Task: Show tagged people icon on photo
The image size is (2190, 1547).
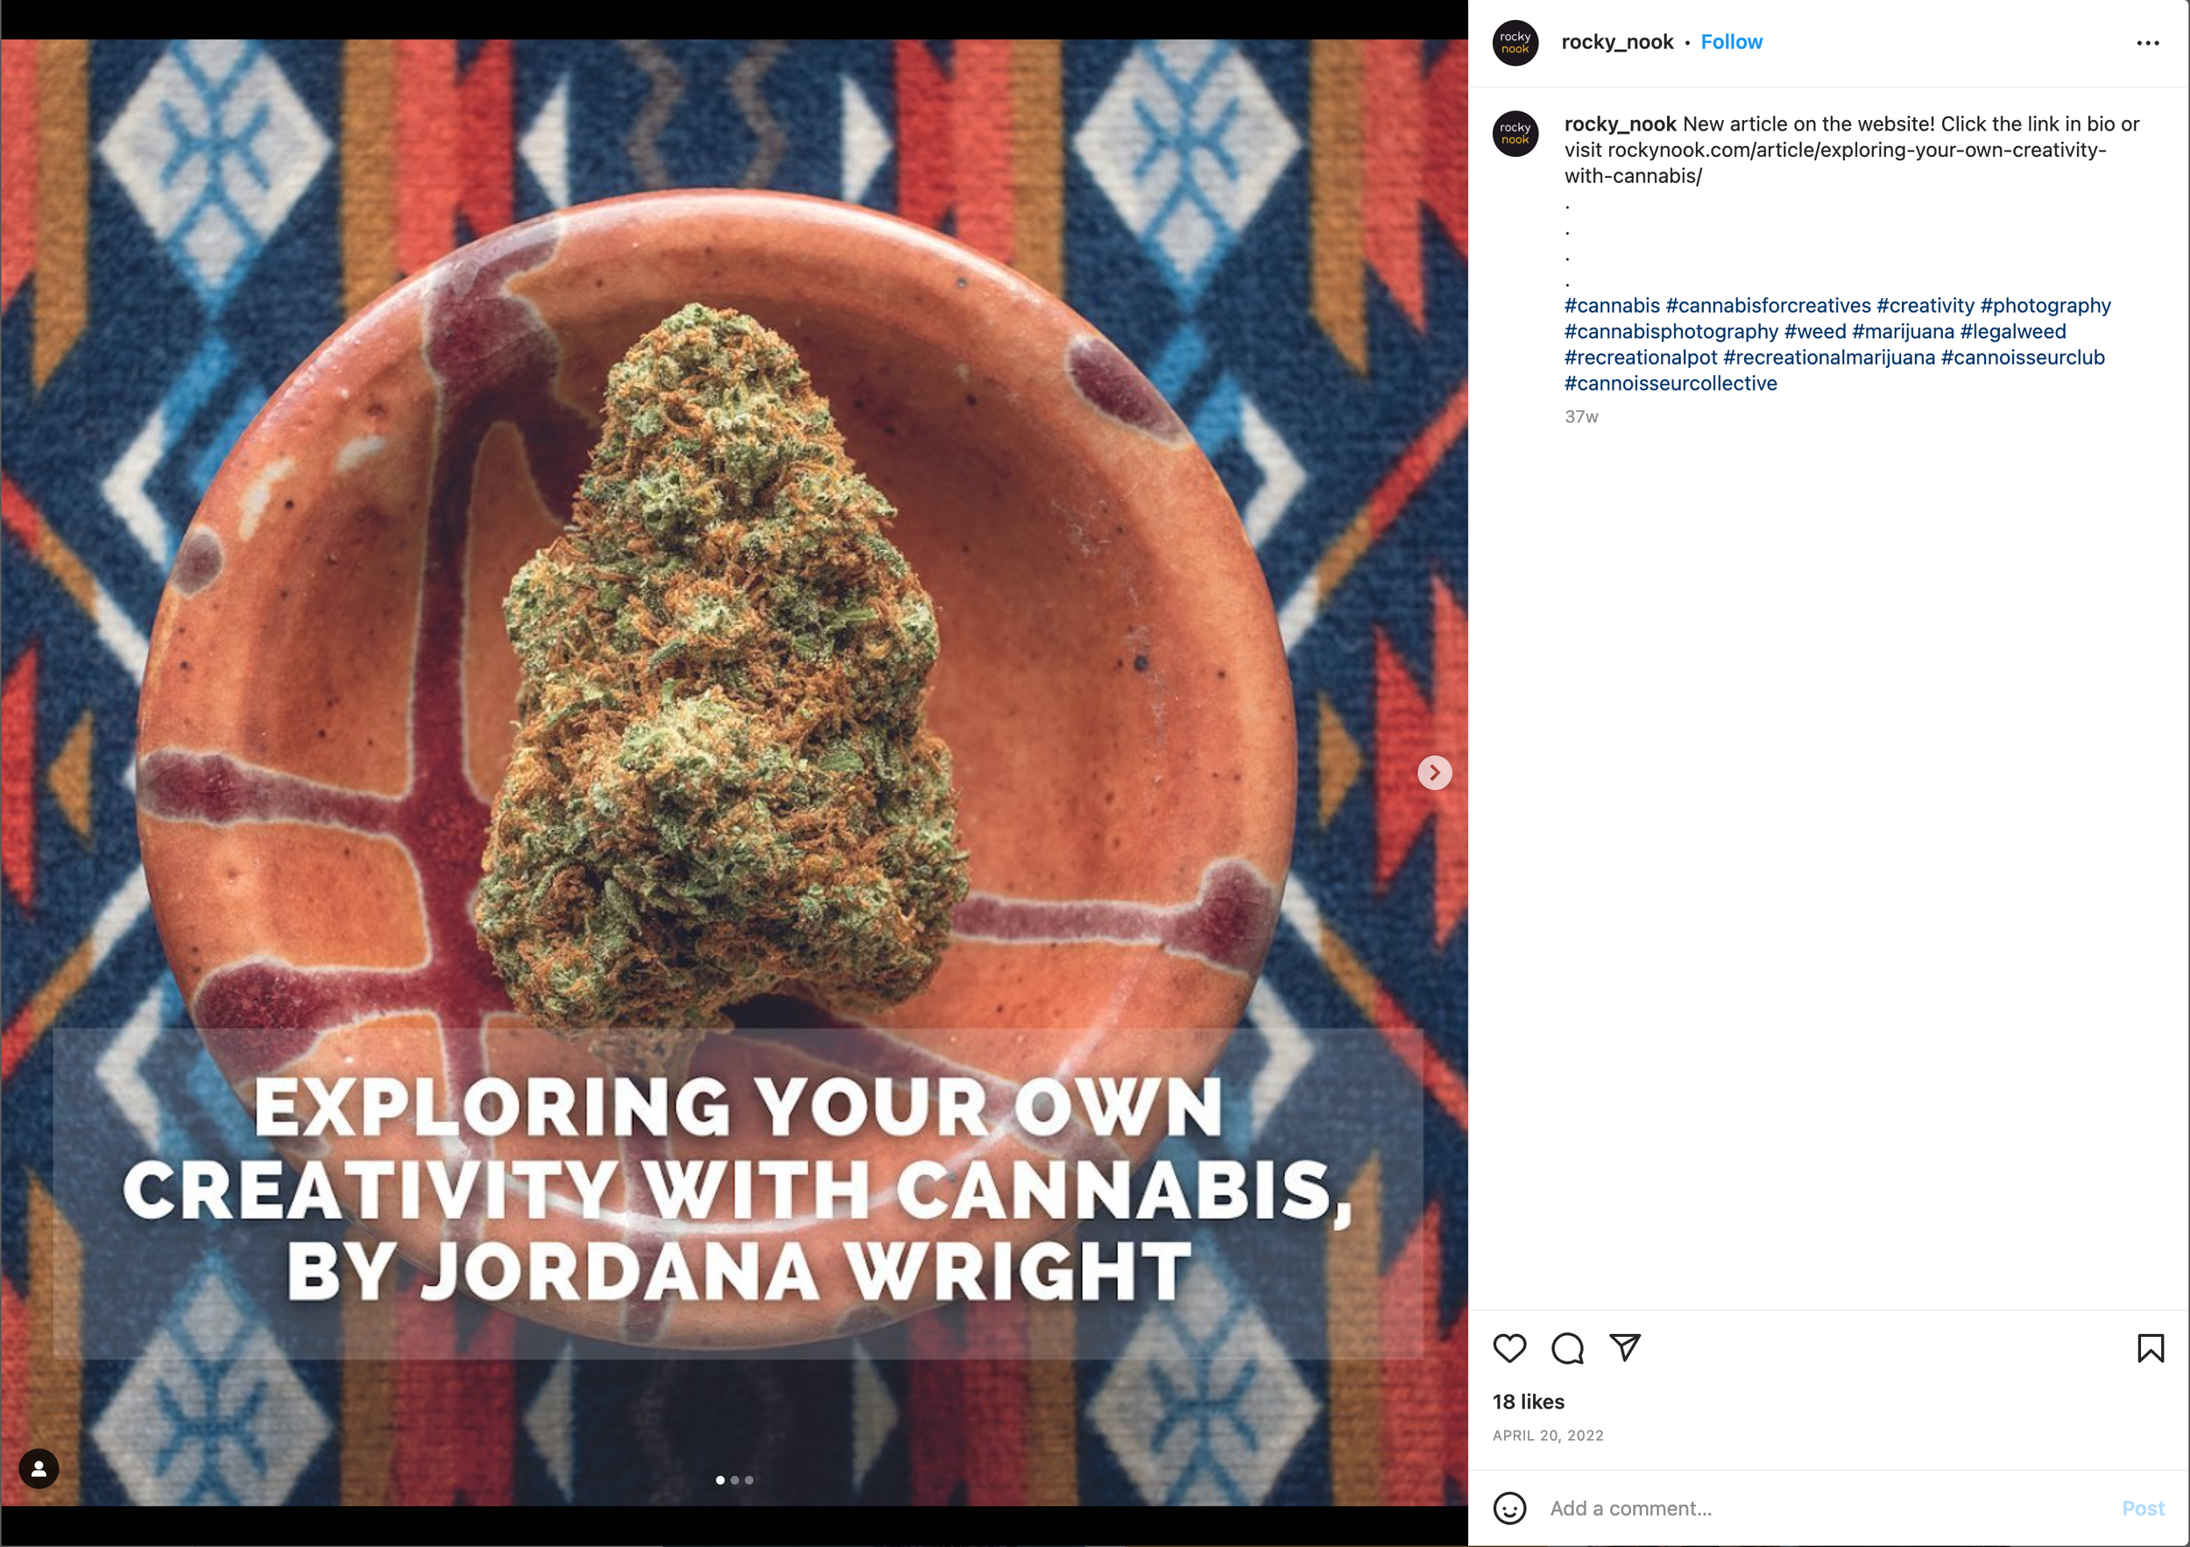Action: (x=39, y=1469)
